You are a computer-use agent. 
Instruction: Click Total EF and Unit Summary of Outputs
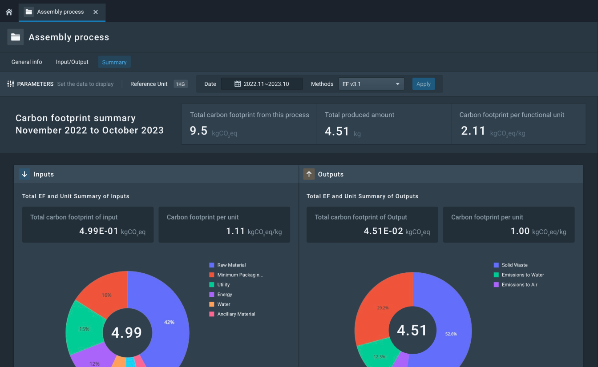(363, 196)
